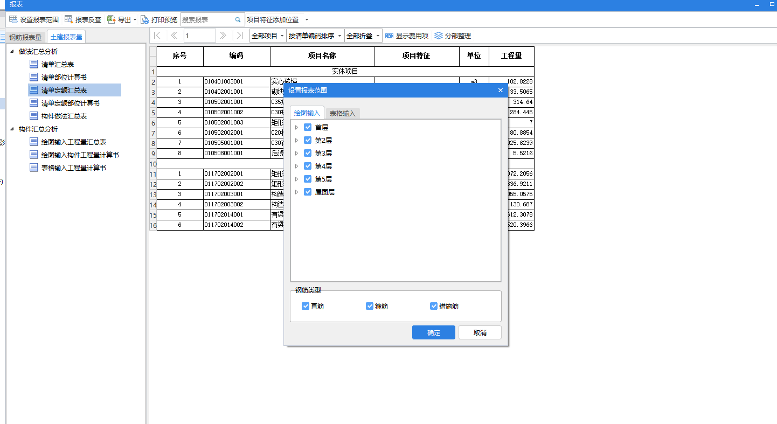The width and height of the screenshot is (777, 424).
Task: Open the 清单部位计算书 report
Action: 64,78
